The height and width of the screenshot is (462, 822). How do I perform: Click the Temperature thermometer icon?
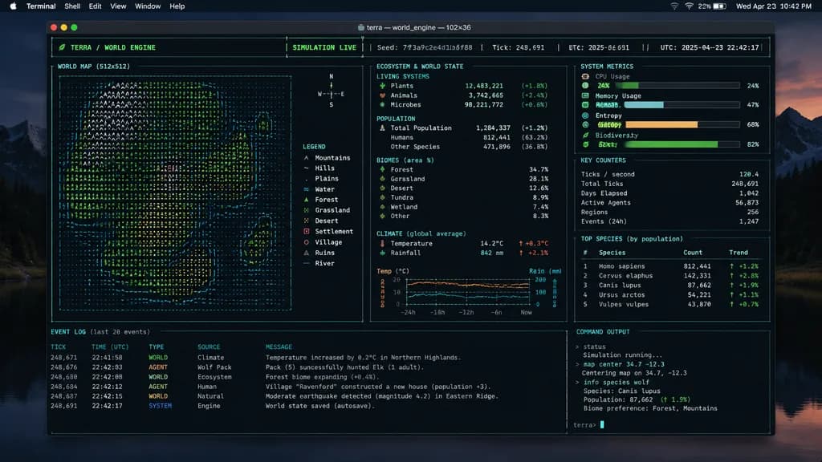[x=382, y=244]
